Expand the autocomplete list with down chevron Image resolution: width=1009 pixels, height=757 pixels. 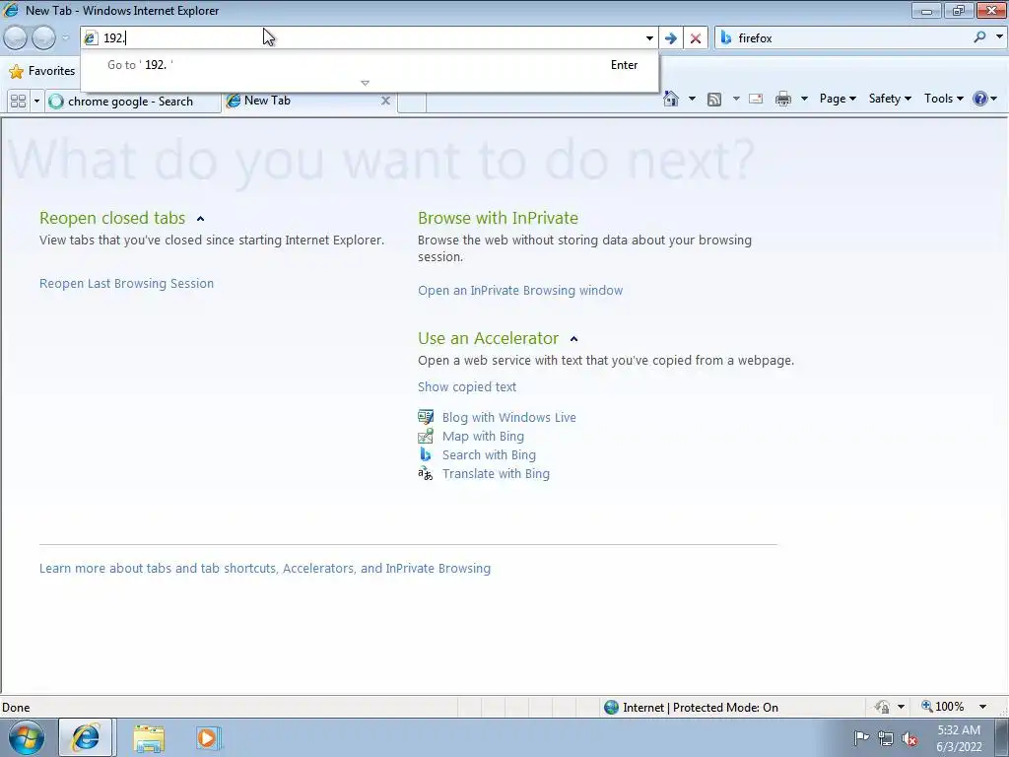pos(365,83)
